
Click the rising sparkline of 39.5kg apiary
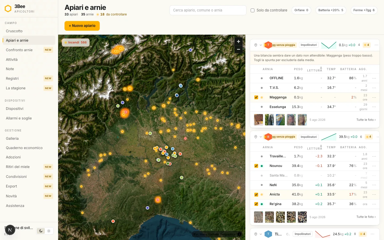pyautogui.click(x=329, y=137)
